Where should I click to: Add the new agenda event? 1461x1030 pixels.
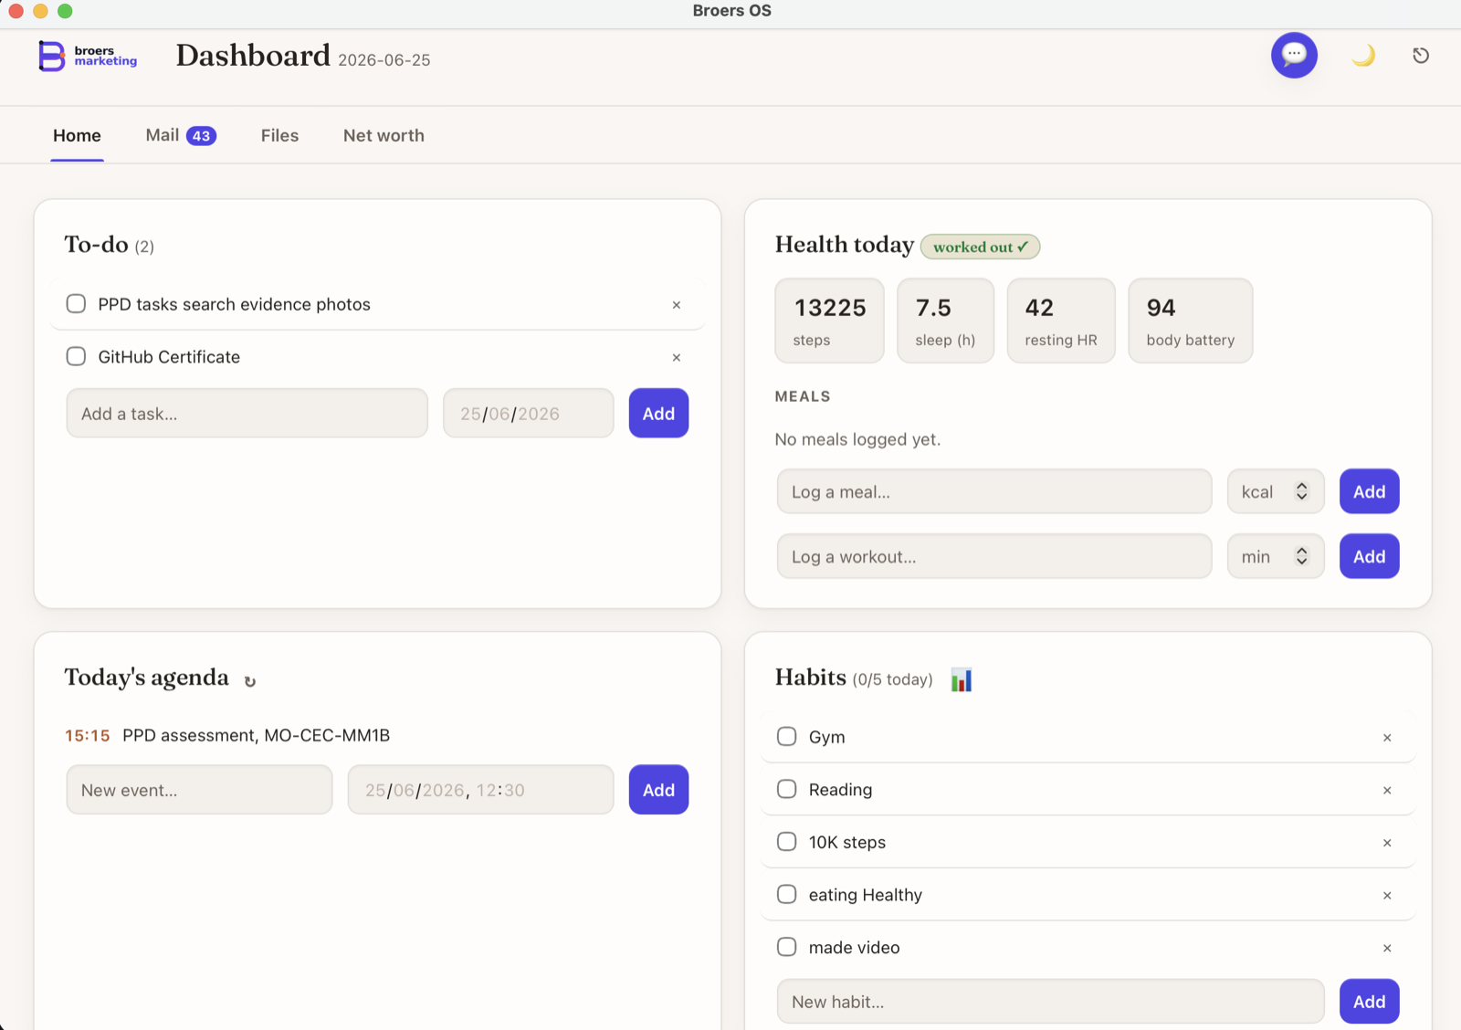pyautogui.click(x=658, y=790)
